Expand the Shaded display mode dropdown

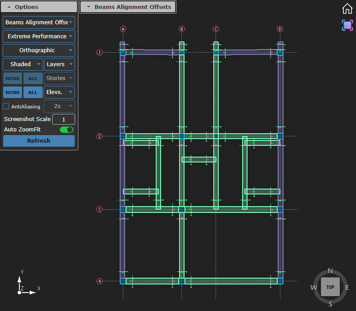23,64
